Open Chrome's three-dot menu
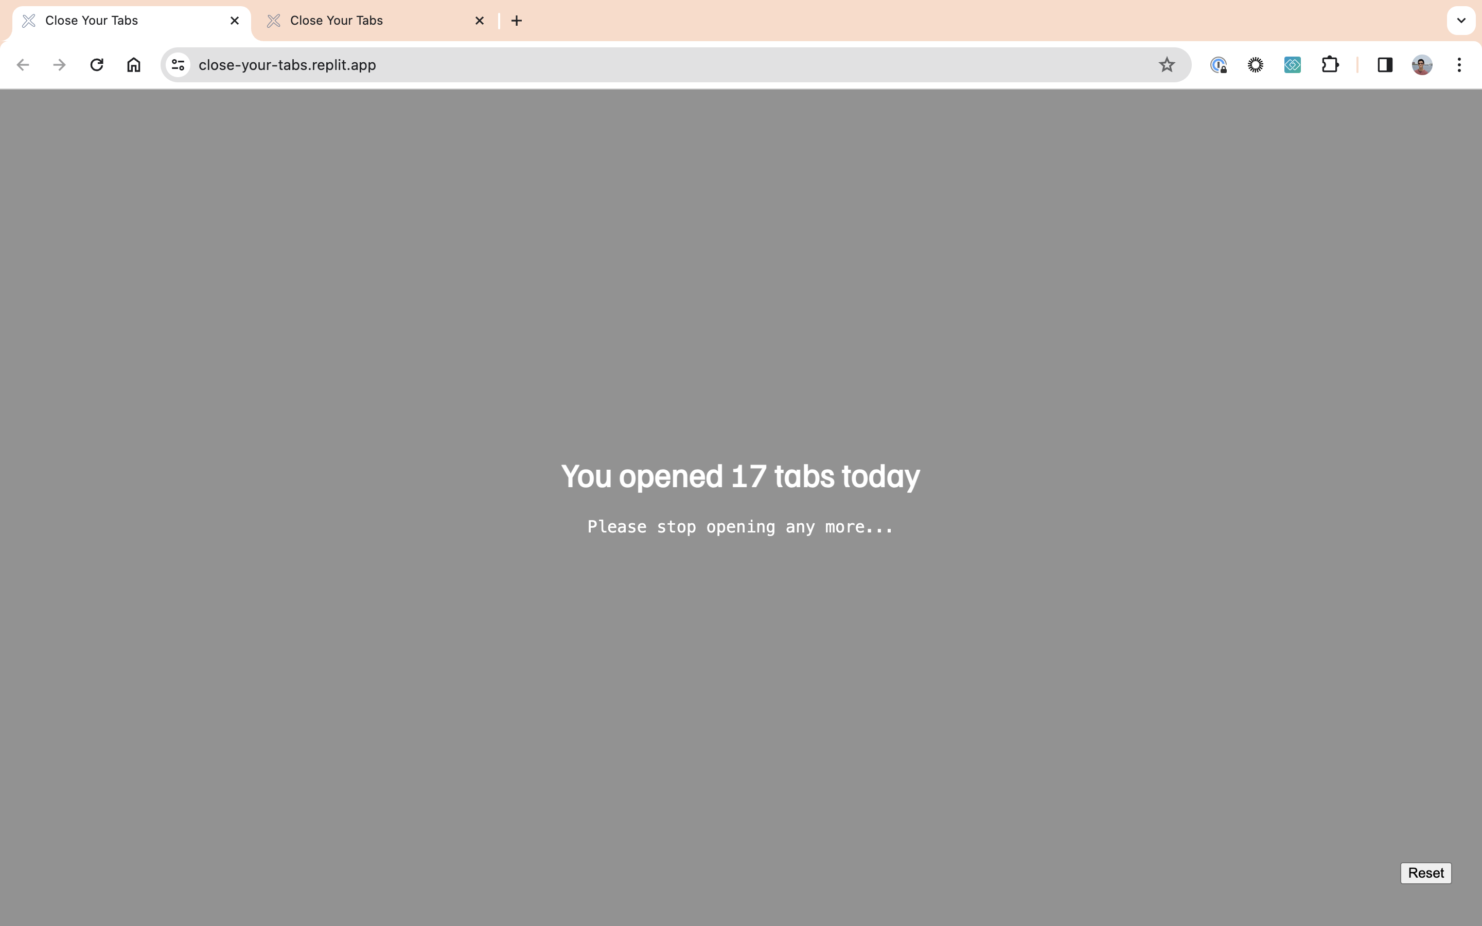 tap(1459, 65)
